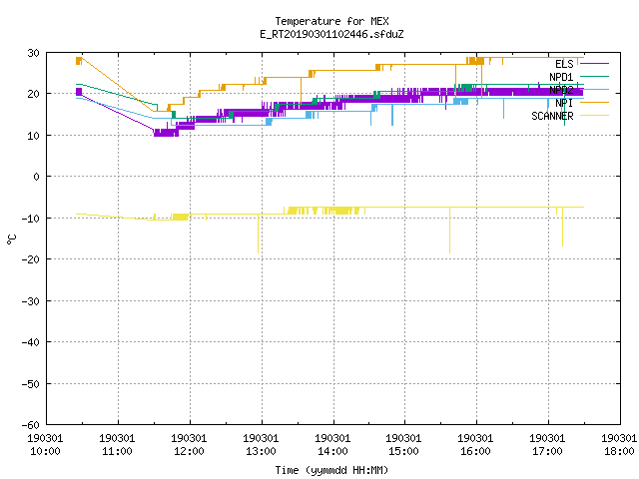639x479 pixels.
Task: Click the x-axis tick label 18:00
Action: (619, 451)
